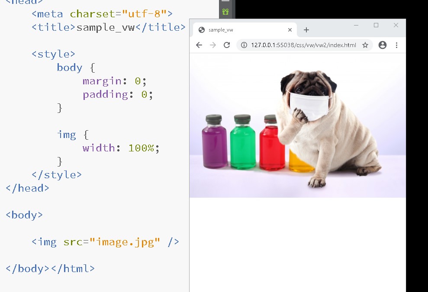The width and height of the screenshot is (428, 292).
Task: Close the Chrome browser window
Action: (x=396, y=25)
